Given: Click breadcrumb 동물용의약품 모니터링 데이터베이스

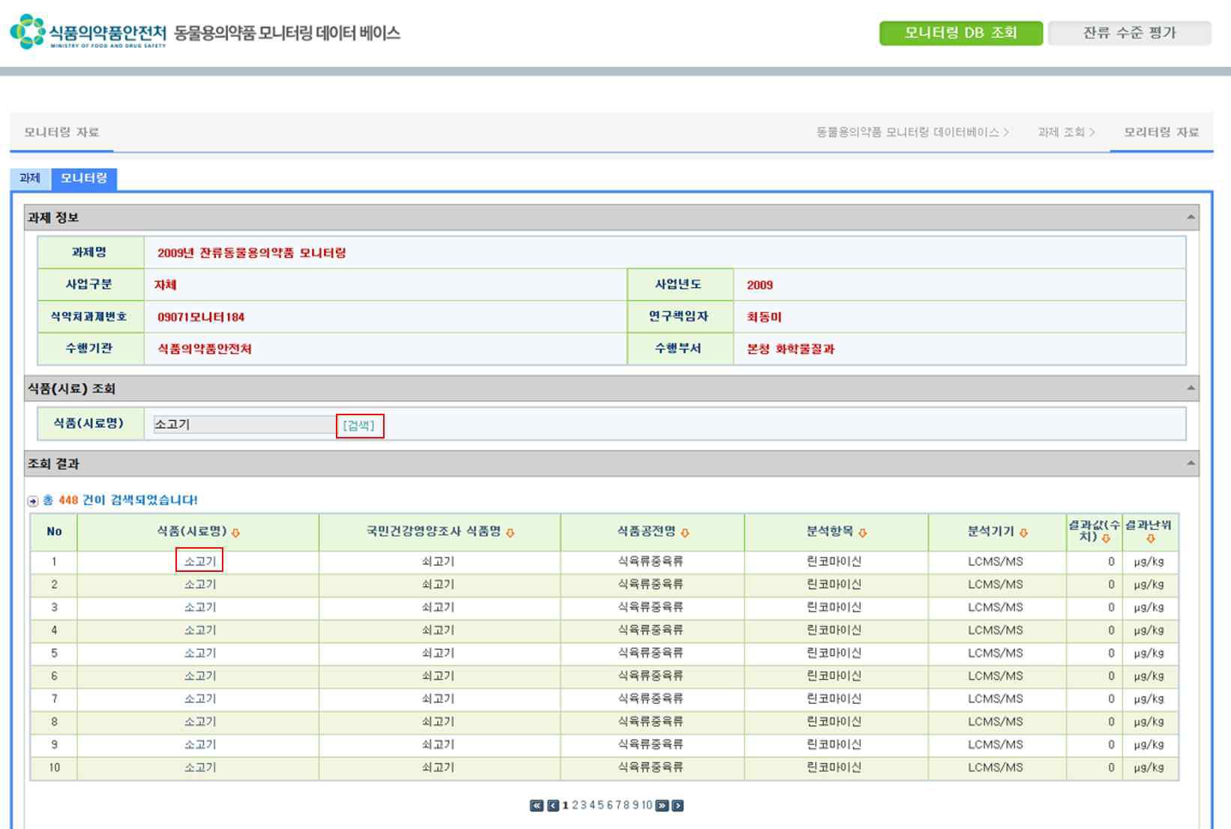Looking at the screenshot, I should tap(907, 132).
